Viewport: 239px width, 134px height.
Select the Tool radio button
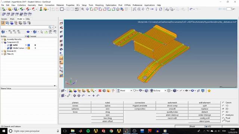coord(223,118)
